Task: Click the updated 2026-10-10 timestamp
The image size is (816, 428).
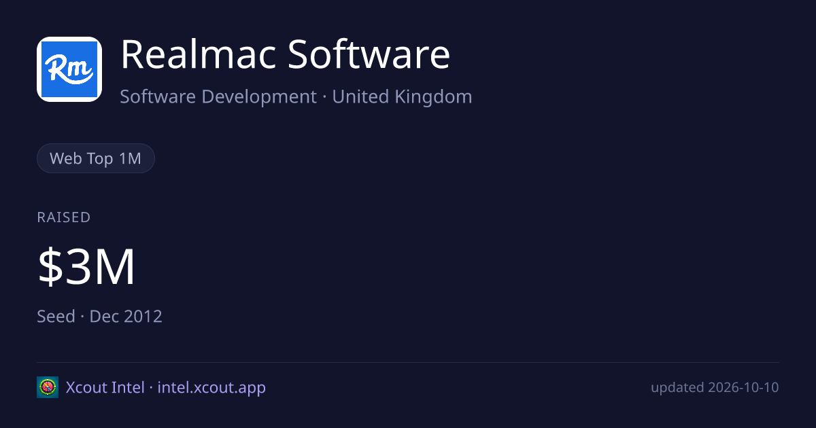Action: [715, 387]
